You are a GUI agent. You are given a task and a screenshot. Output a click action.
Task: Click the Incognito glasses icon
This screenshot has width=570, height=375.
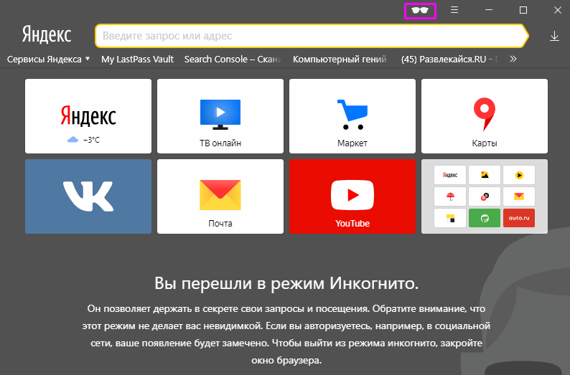pyautogui.click(x=420, y=11)
